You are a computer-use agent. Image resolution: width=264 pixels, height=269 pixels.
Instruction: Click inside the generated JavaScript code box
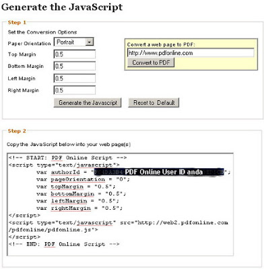tap(120, 204)
